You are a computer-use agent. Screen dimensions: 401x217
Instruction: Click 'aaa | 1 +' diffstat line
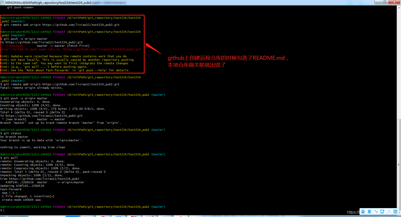(10, 193)
